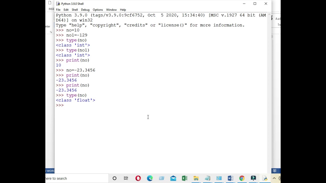Open the Edit menu
The width and height of the screenshot is (326, 183).
[x=66, y=10]
